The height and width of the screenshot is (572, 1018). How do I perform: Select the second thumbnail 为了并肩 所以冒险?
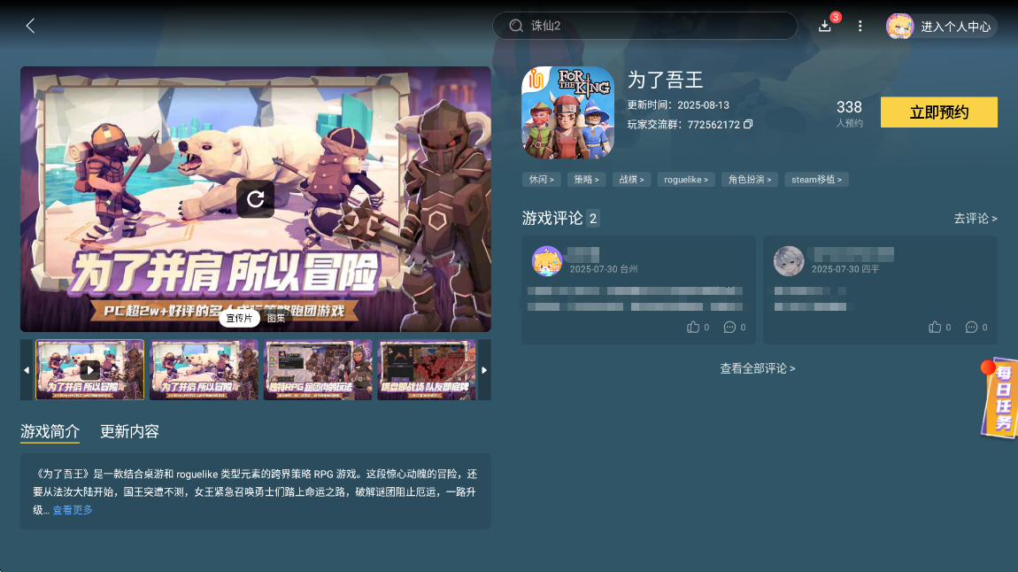click(x=204, y=369)
